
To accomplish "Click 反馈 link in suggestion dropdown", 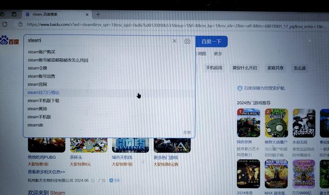I will (x=187, y=133).
